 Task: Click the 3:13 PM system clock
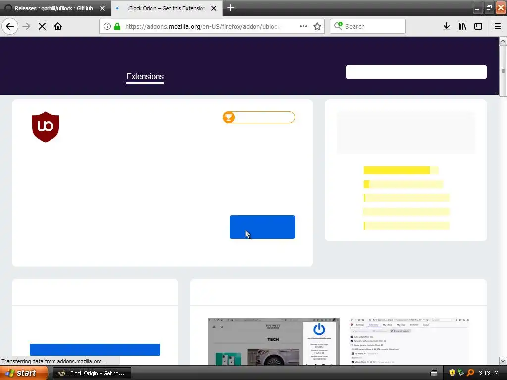(489, 373)
